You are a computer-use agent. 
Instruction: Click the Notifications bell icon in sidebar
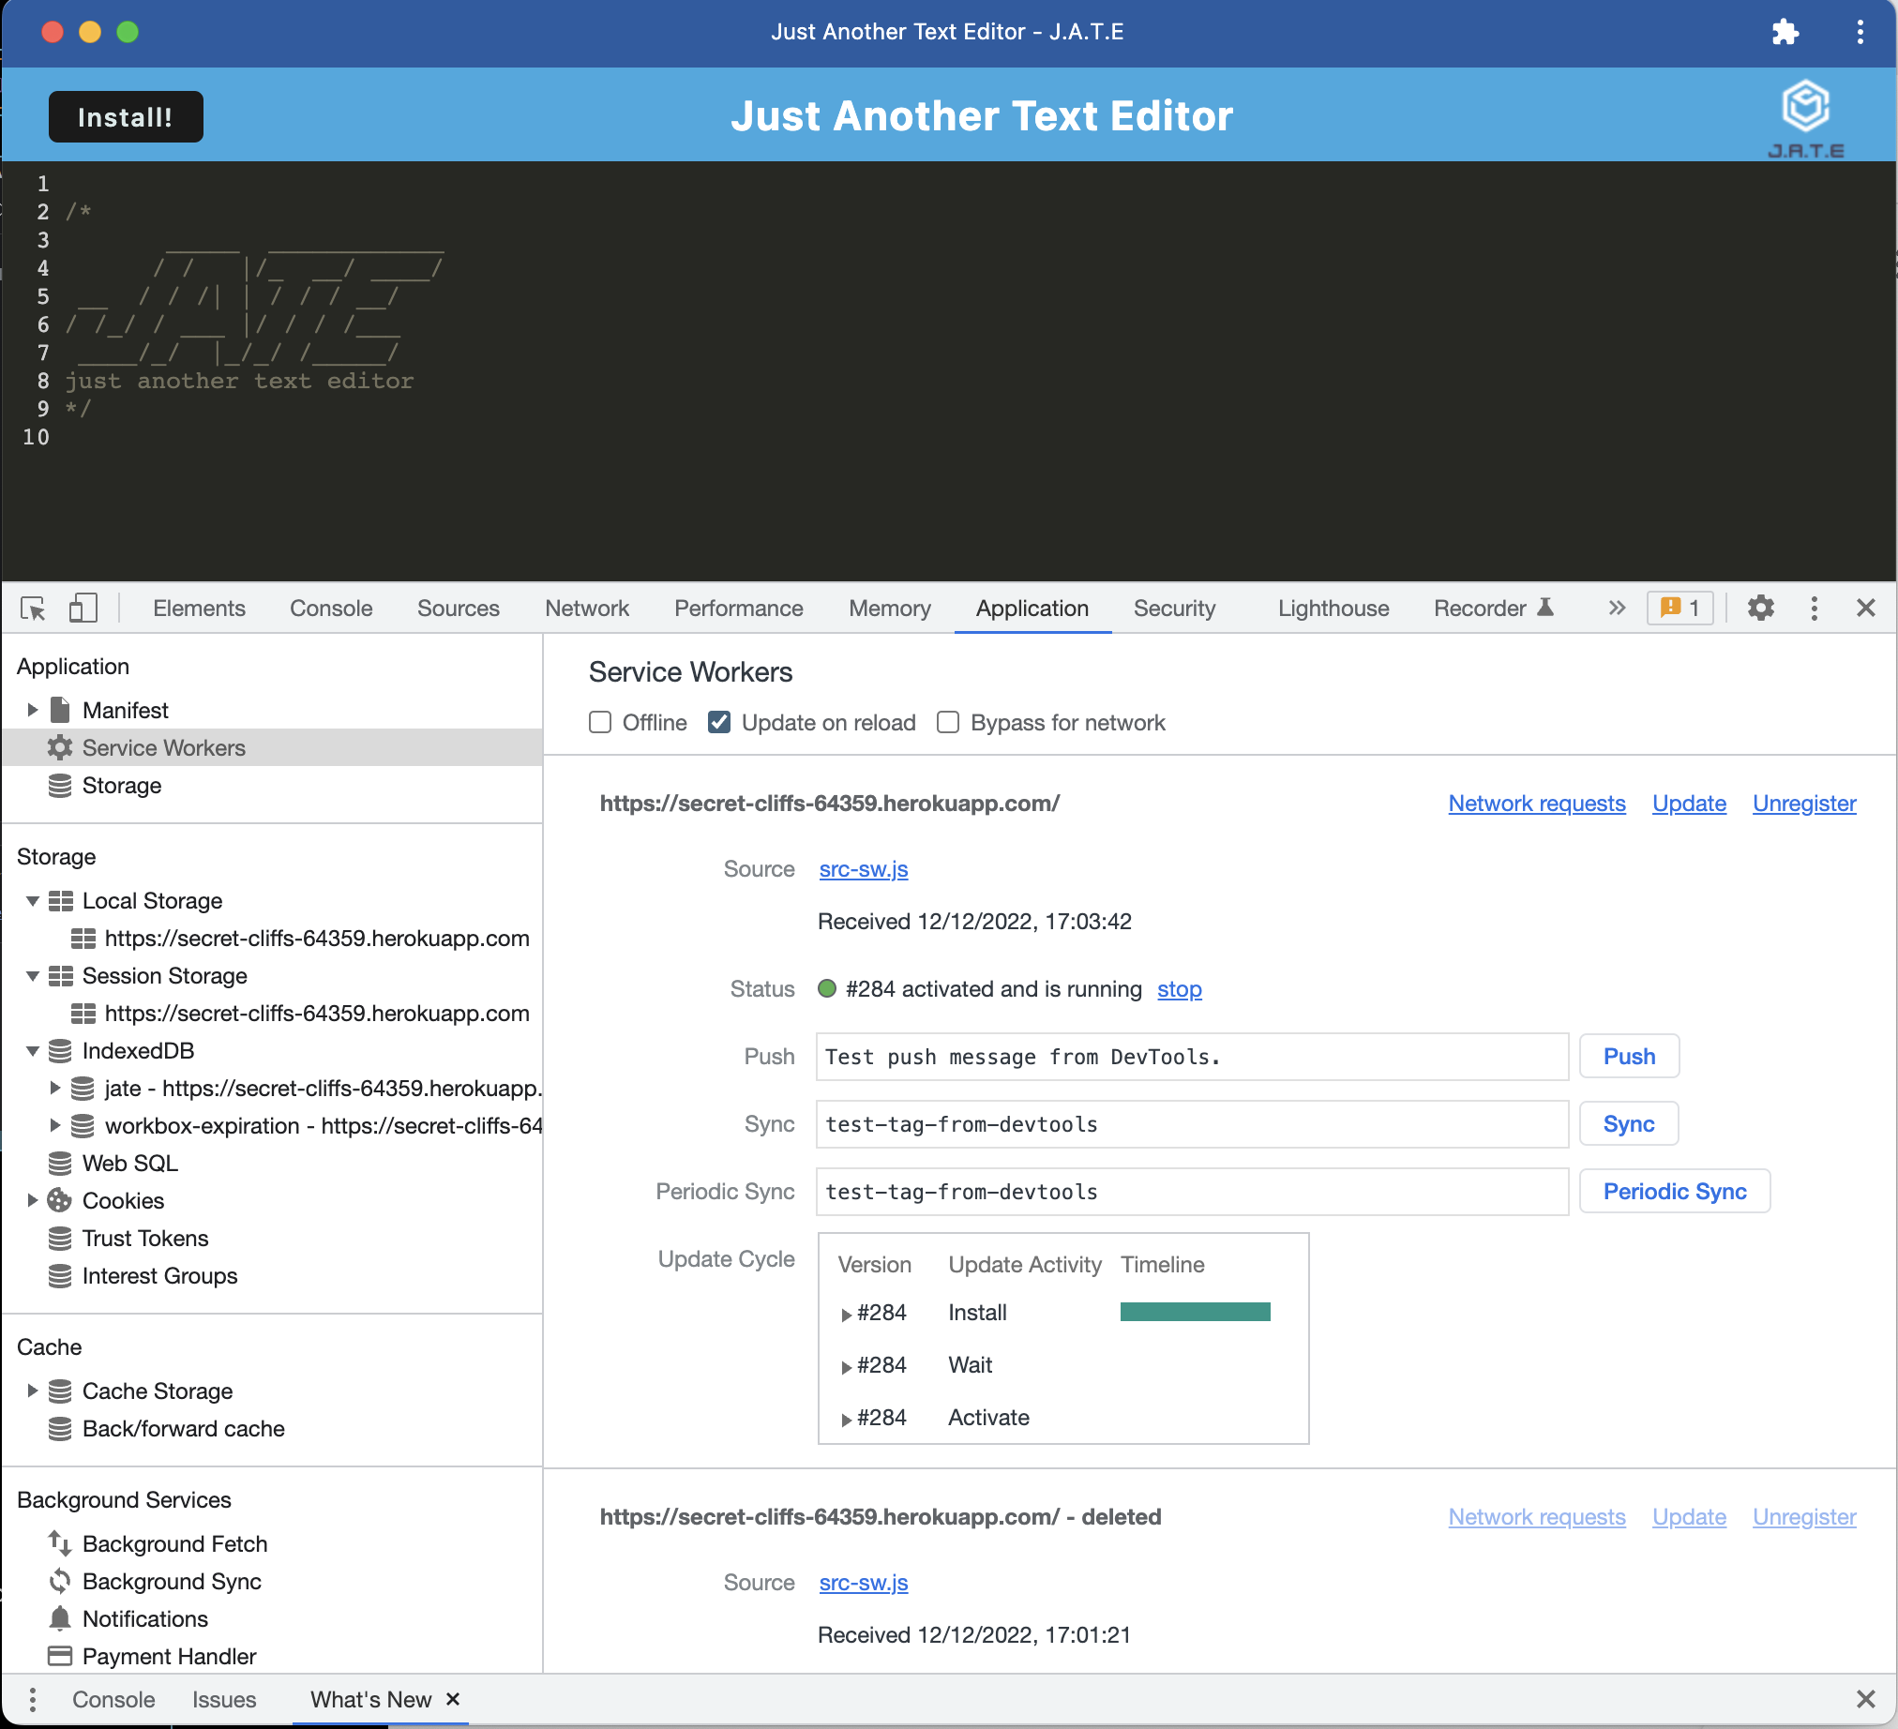[60, 1618]
